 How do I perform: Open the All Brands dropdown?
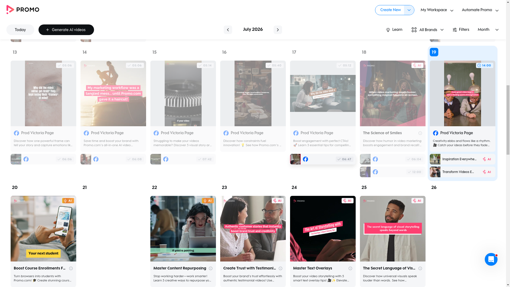[427, 30]
